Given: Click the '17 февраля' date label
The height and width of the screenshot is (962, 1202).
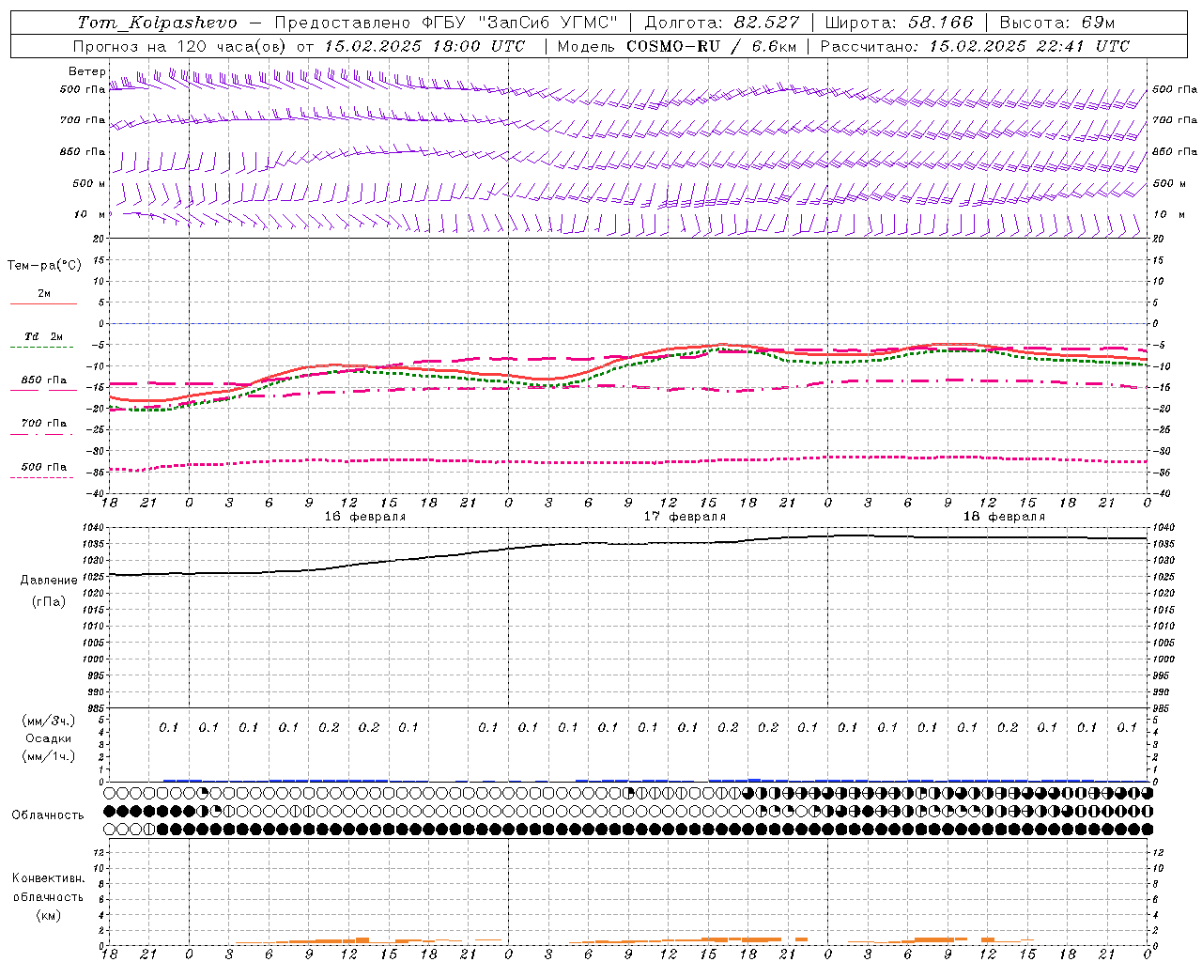Looking at the screenshot, I should click(685, 517).
